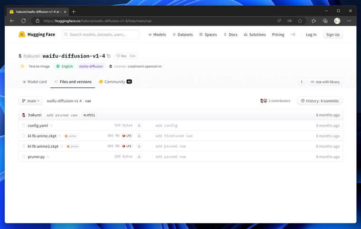
Task: Switch to the Files and versions tab
Action: (73, 82)
